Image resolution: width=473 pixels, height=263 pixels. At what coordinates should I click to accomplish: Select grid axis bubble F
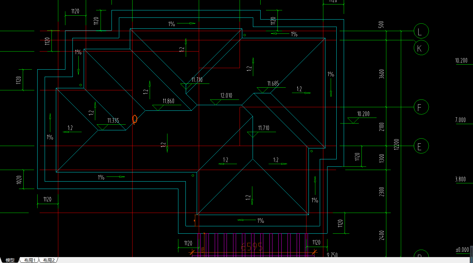coord(421,107)
